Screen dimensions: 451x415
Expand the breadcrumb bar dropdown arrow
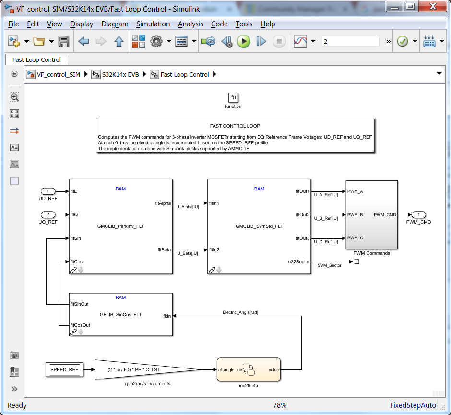[439, 73]
